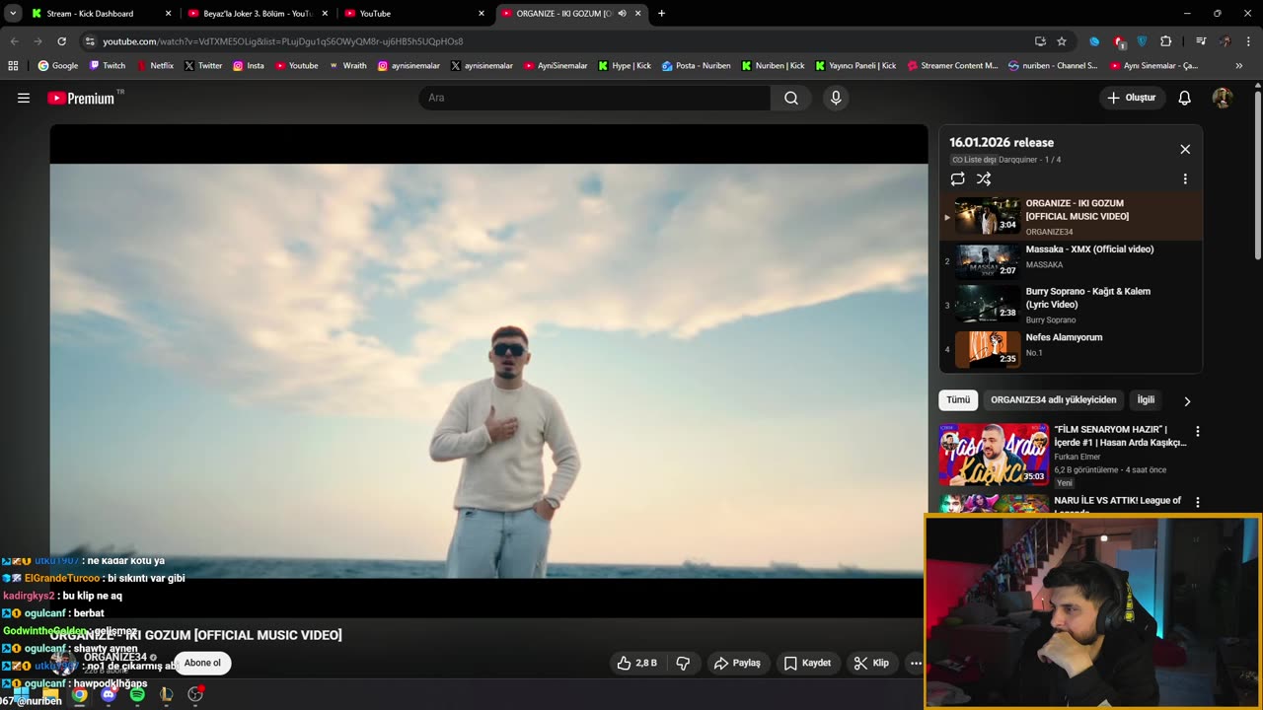Switch to Stream - Kick Dashboard tab

pos(101,14)
